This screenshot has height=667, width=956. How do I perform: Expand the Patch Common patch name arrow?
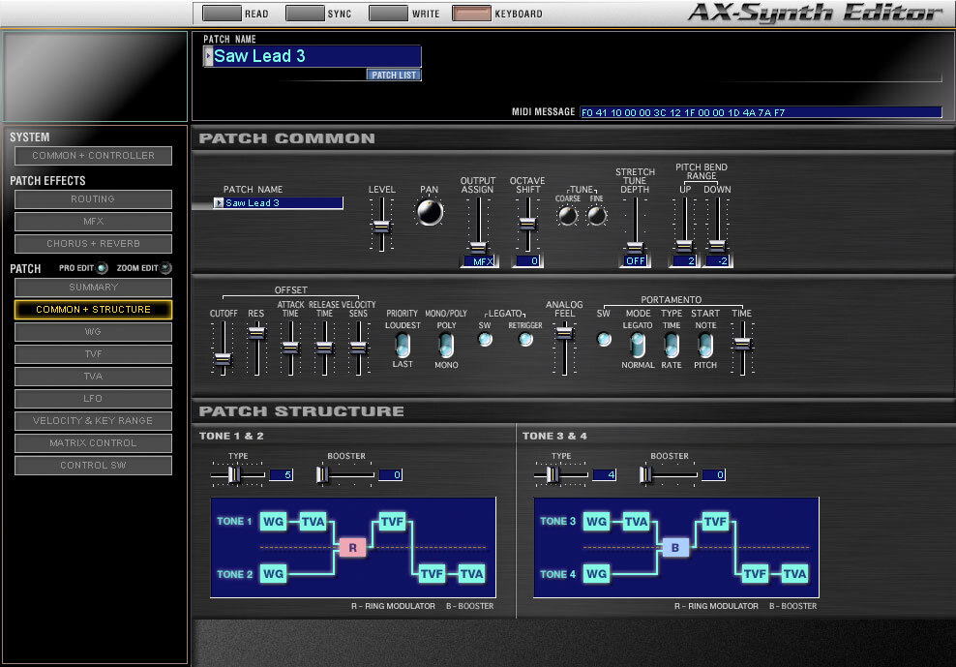pos(219,203)
